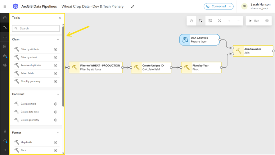Open the Connected status dropdown
The width and height of the screenshot is (275, 155).
219,7
